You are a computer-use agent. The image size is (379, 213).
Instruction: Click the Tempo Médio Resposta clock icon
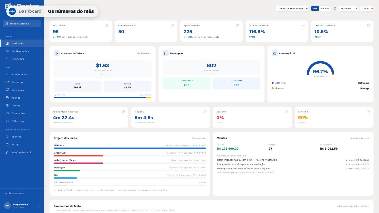123,112
